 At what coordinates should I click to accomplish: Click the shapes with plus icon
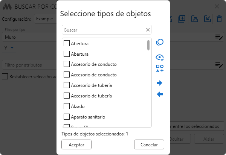click(160, 68)
